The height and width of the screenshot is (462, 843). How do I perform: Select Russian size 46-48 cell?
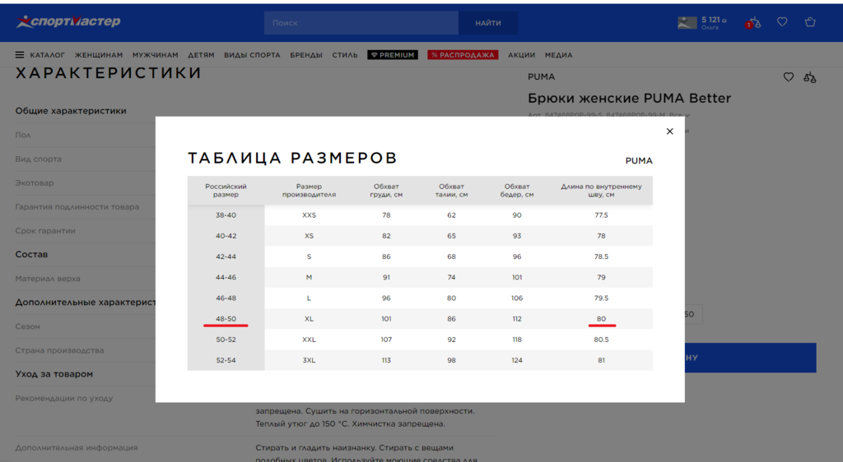click(x=226, y=298)
